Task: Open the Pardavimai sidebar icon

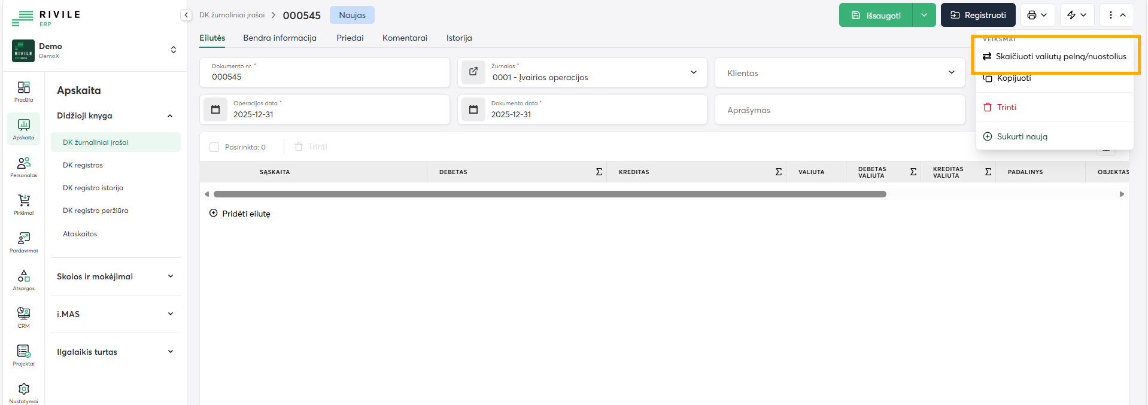Action: click(23, 242)
